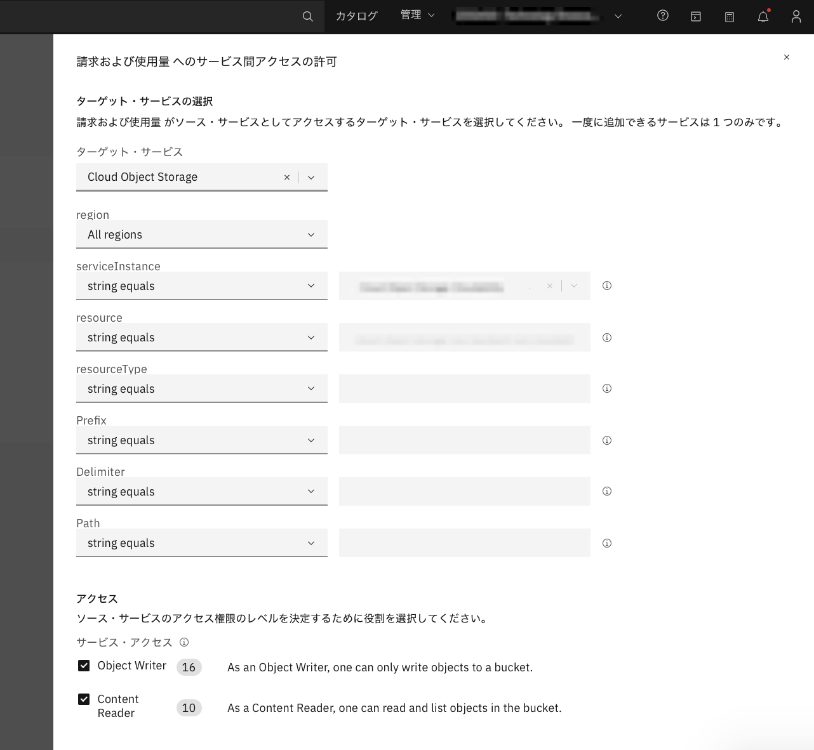Remove the Cloud Object Storage selection
The image size is (814, 750).
coord(287,177)
